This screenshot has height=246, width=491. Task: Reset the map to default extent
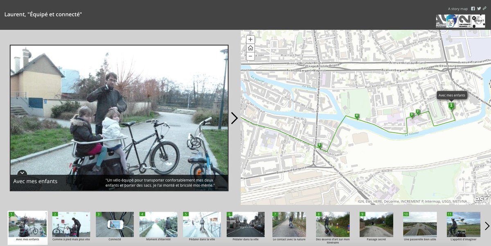tap(250, 48)
